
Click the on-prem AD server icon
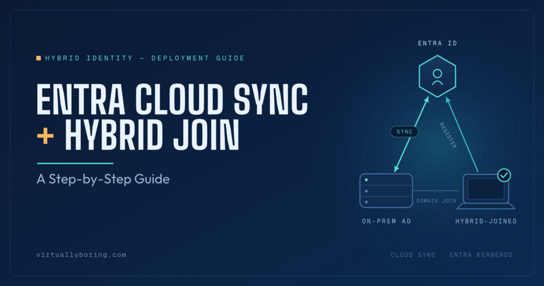386,190
